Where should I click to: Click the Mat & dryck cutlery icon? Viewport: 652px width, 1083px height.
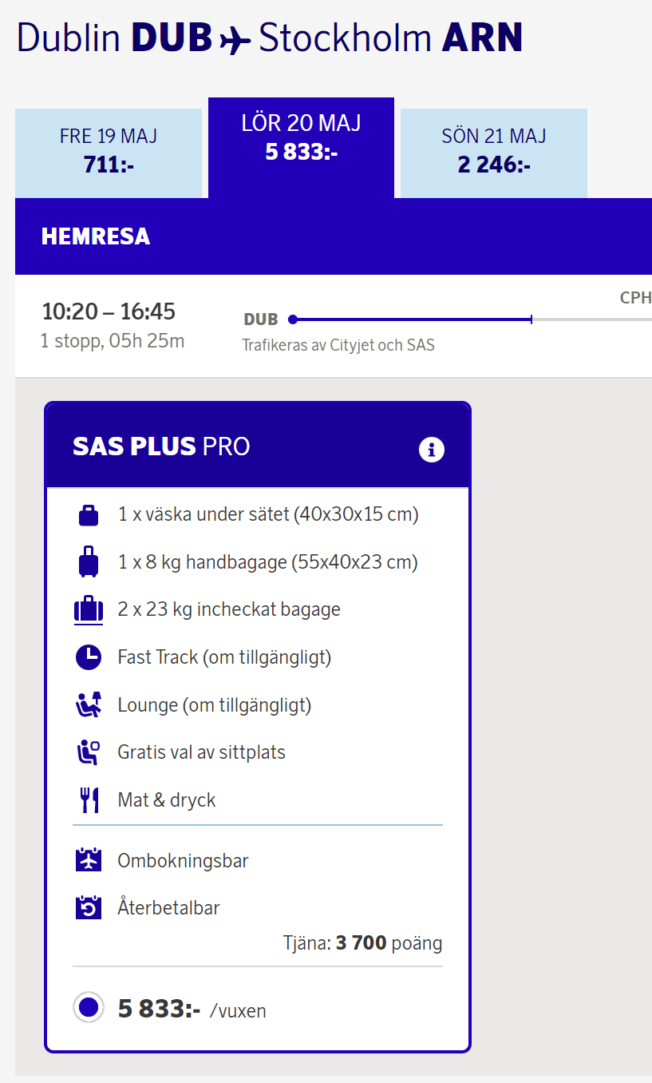(89, 799)
